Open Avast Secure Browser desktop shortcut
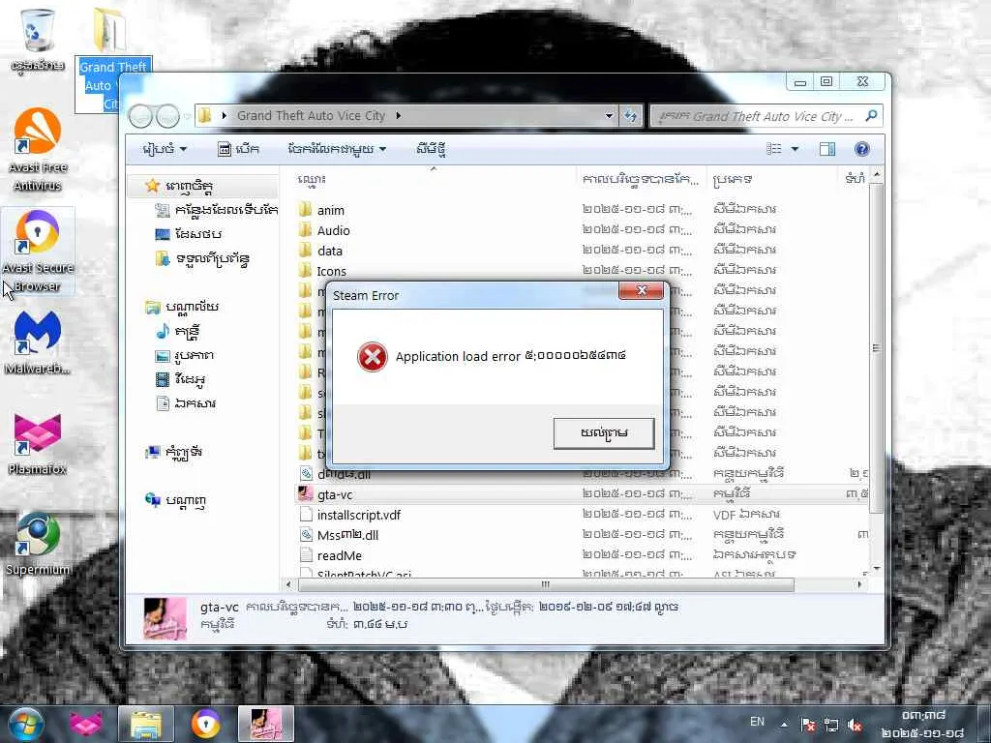The image size is (991, 743). (38, 251)
